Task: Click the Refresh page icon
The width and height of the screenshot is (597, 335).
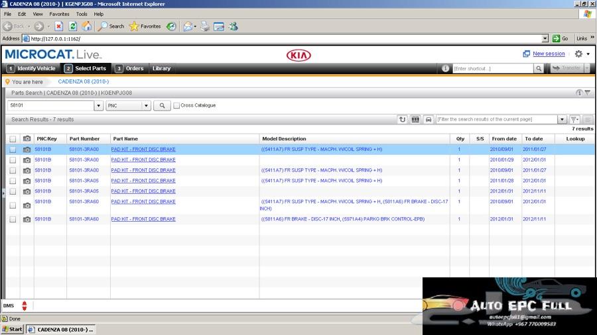Action: [73, 26]
